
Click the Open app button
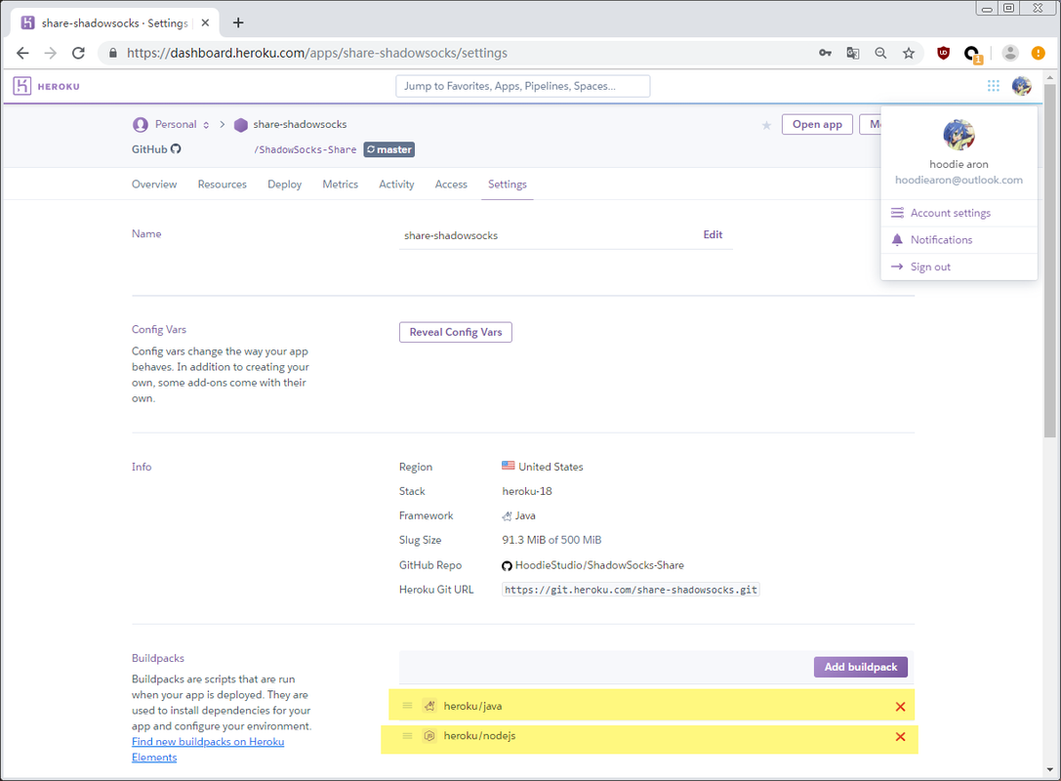coord(817,125)
